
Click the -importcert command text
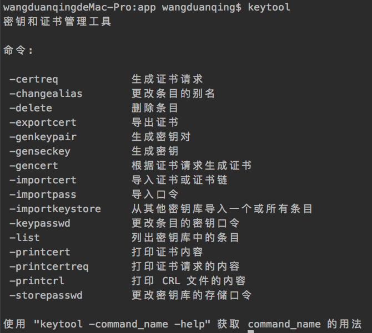click(43, 180)
